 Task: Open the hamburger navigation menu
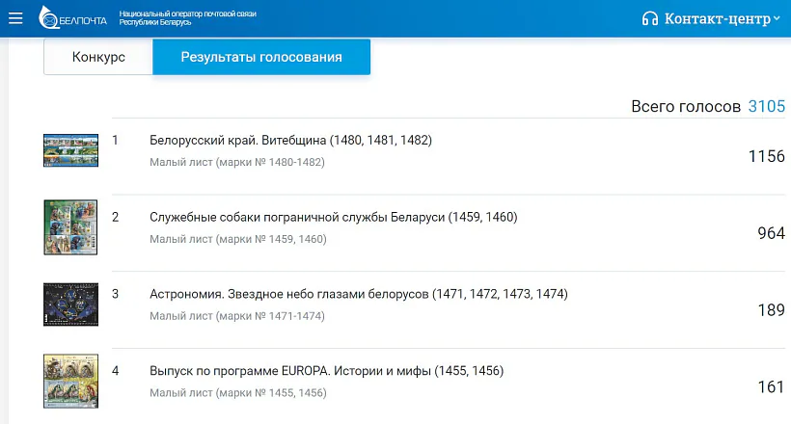coord(15,17)
